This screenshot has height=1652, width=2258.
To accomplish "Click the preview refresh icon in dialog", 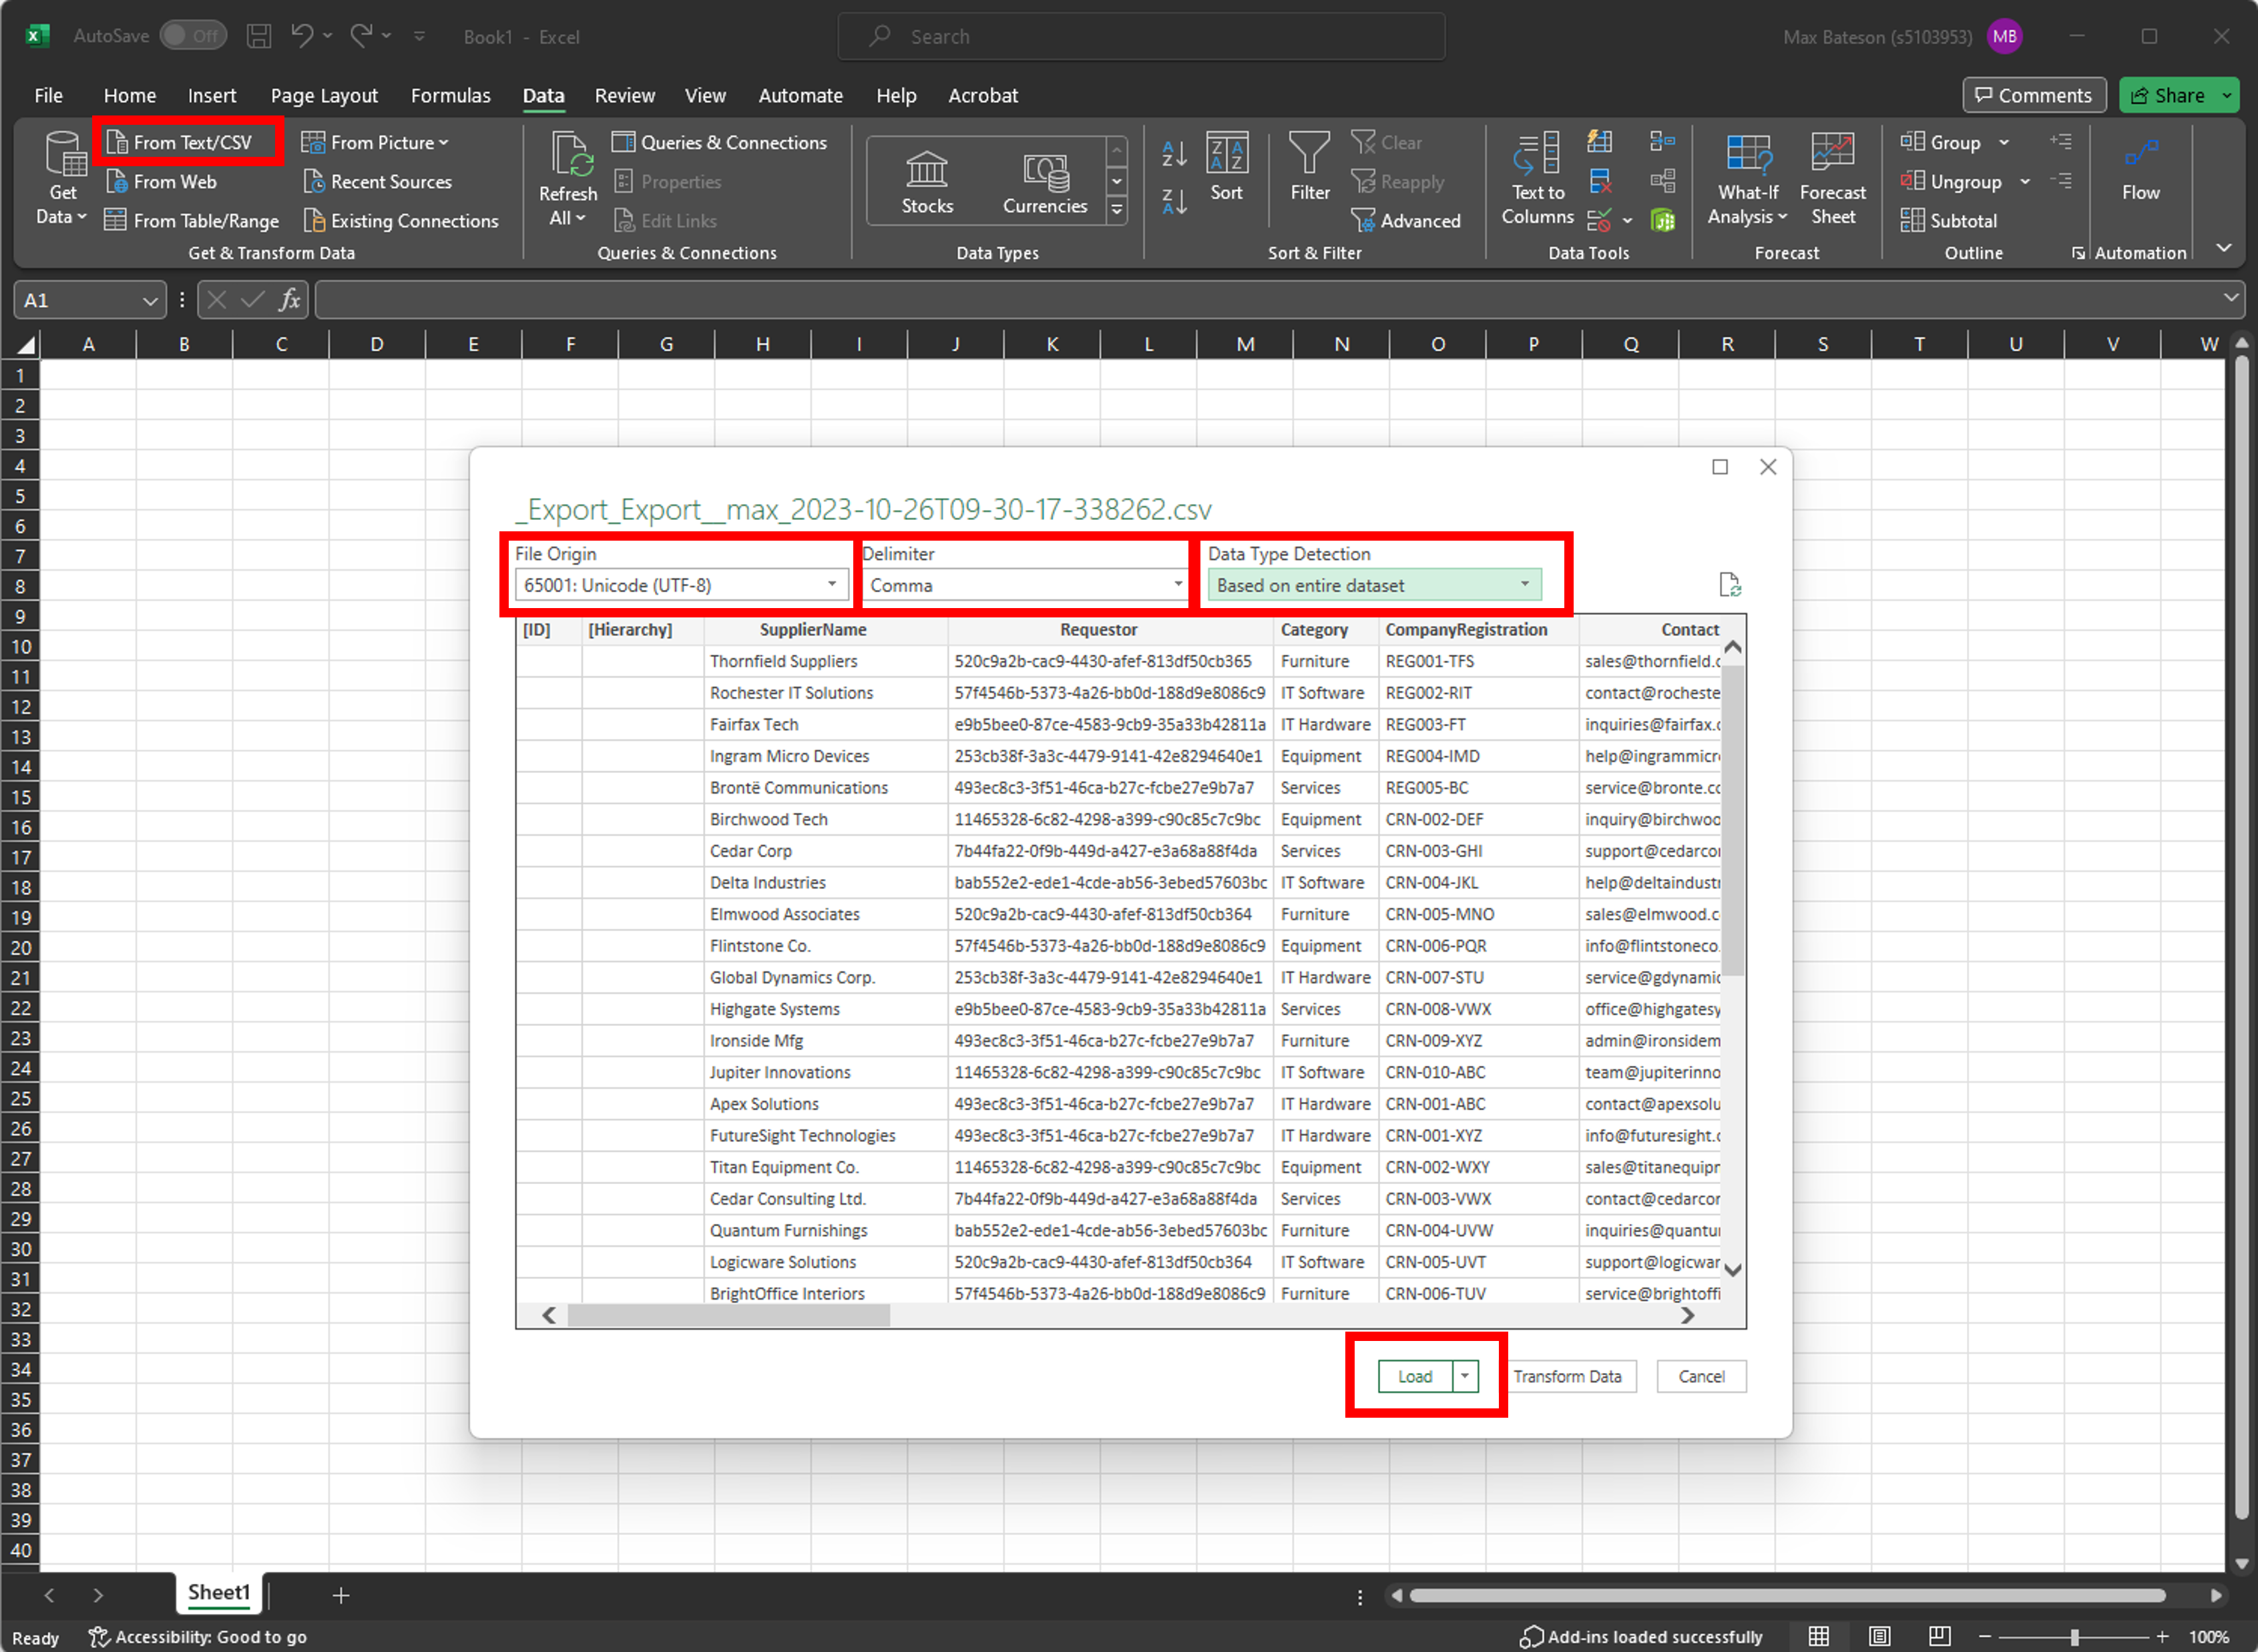I will pyautogui.click(x=1729, y=585).
